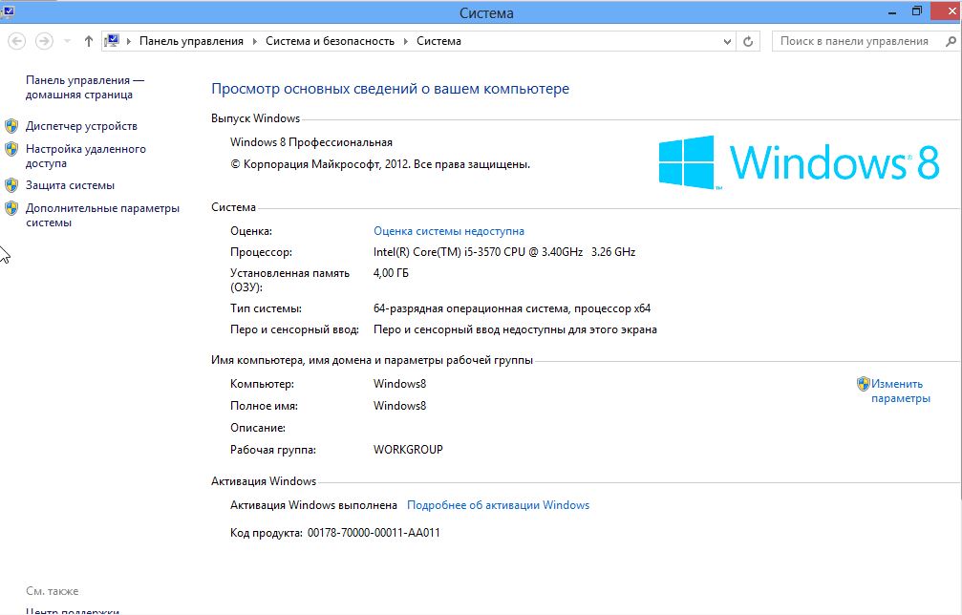Go forward with the right arrow button

click(x=44, y=41)
